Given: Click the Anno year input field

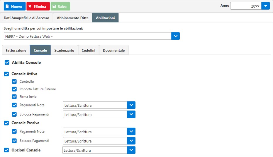Looking at the screenshot, I should 246,6.
